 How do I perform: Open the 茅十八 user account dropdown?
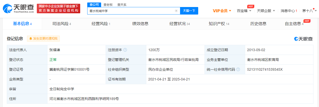pyautogui.click(x=309, y=11)
